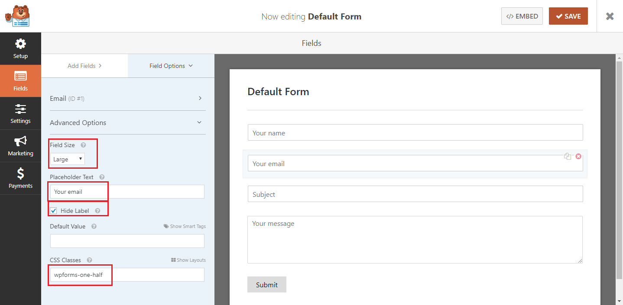The image size is (623, 305).
Task: Click the Show Layouts link
Action: click(188, 260)
